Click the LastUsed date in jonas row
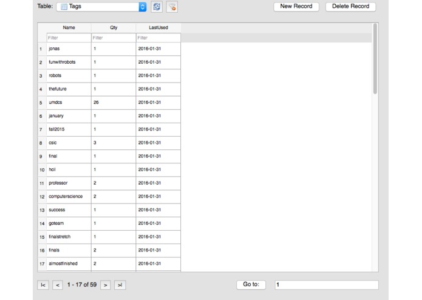Screen dimensions: 422x300 pos(158,49)
